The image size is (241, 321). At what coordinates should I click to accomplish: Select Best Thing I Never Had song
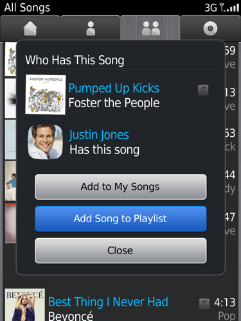[x=108, y=302]
